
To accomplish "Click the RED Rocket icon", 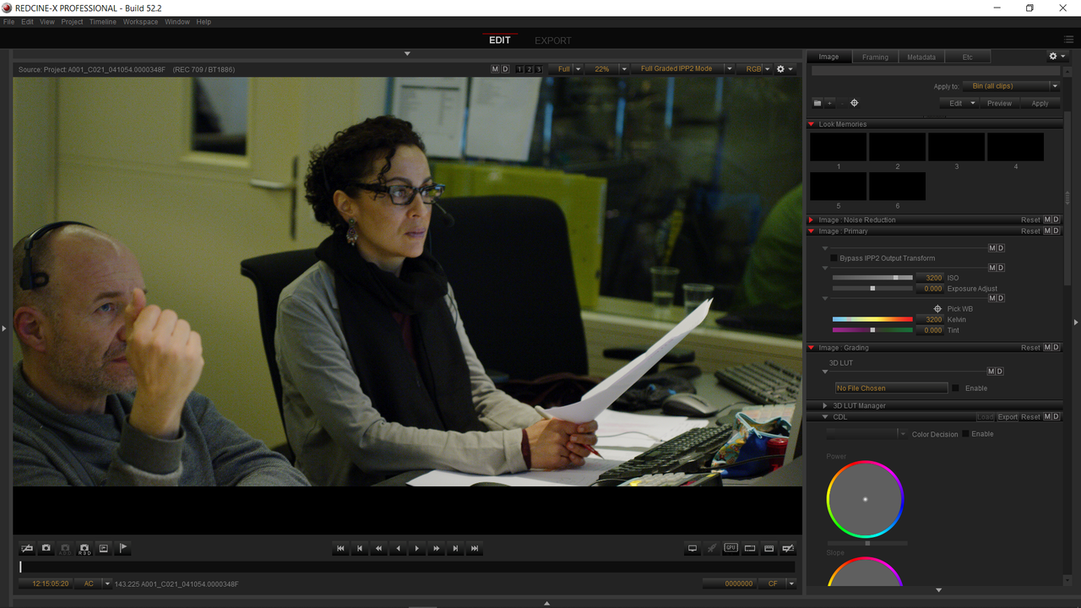I will [x=712, y=548].
